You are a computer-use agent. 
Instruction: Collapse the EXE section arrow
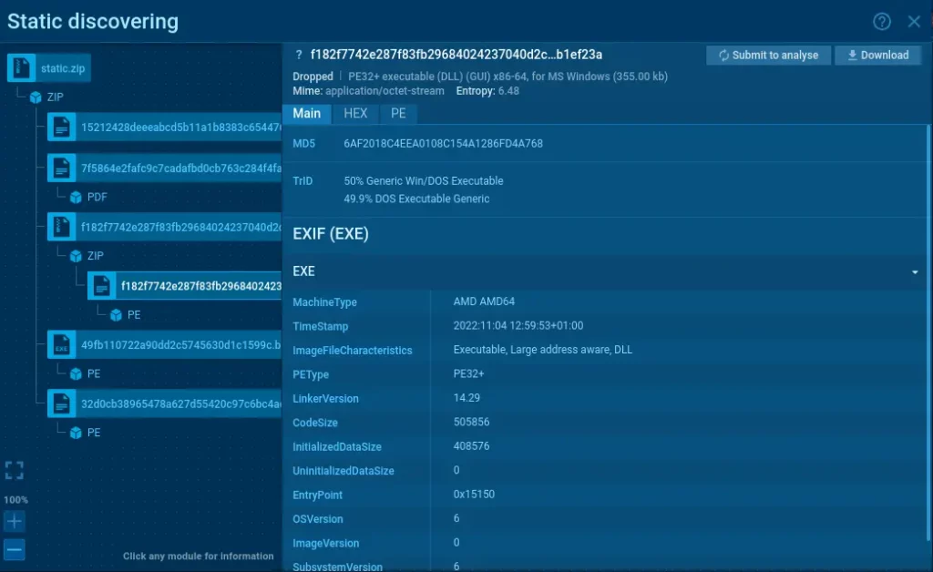point(914,272)
